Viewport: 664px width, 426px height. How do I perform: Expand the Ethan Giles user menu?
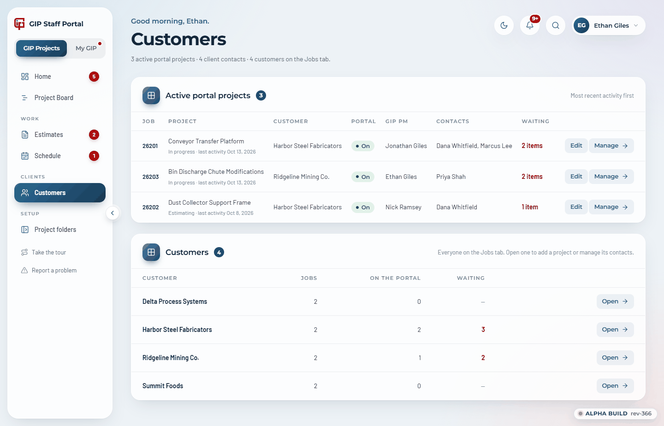pyautogui.click(x=609, y=25)
